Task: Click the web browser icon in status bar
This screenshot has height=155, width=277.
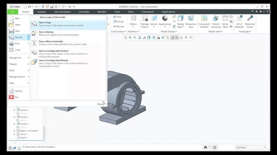Action: pyautogui.click(x=15, y=148)
